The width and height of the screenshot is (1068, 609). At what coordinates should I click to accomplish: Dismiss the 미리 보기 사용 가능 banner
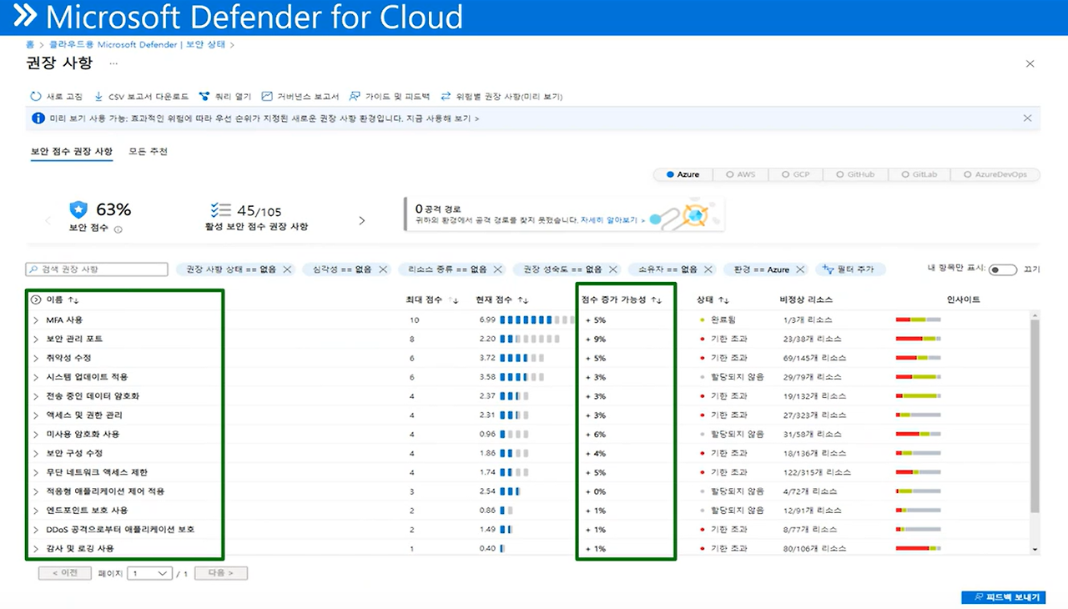point(1028,118)
